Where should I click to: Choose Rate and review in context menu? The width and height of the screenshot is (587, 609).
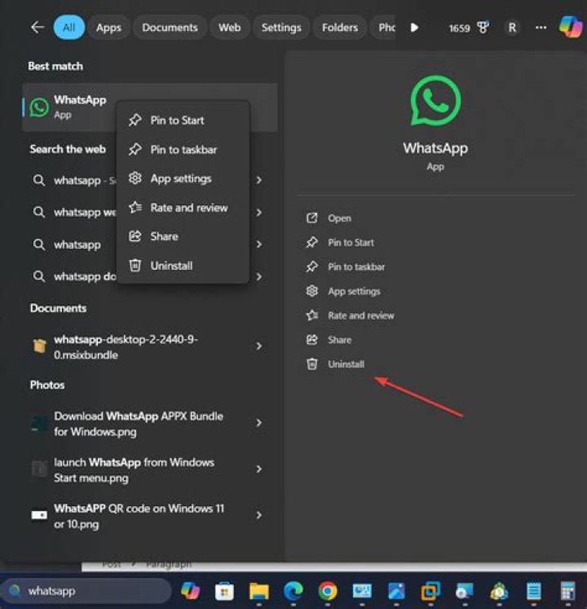[x=183, y=208]
